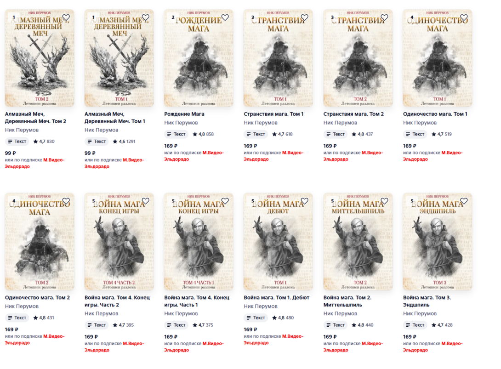501x369 pixels.
Task: Click Текст format badge under Одиночество мага Том 1
Action: (x=415, y=134)
